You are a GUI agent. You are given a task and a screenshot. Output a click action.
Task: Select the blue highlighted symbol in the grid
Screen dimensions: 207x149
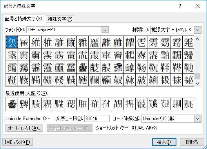click(x=12, y=42)
